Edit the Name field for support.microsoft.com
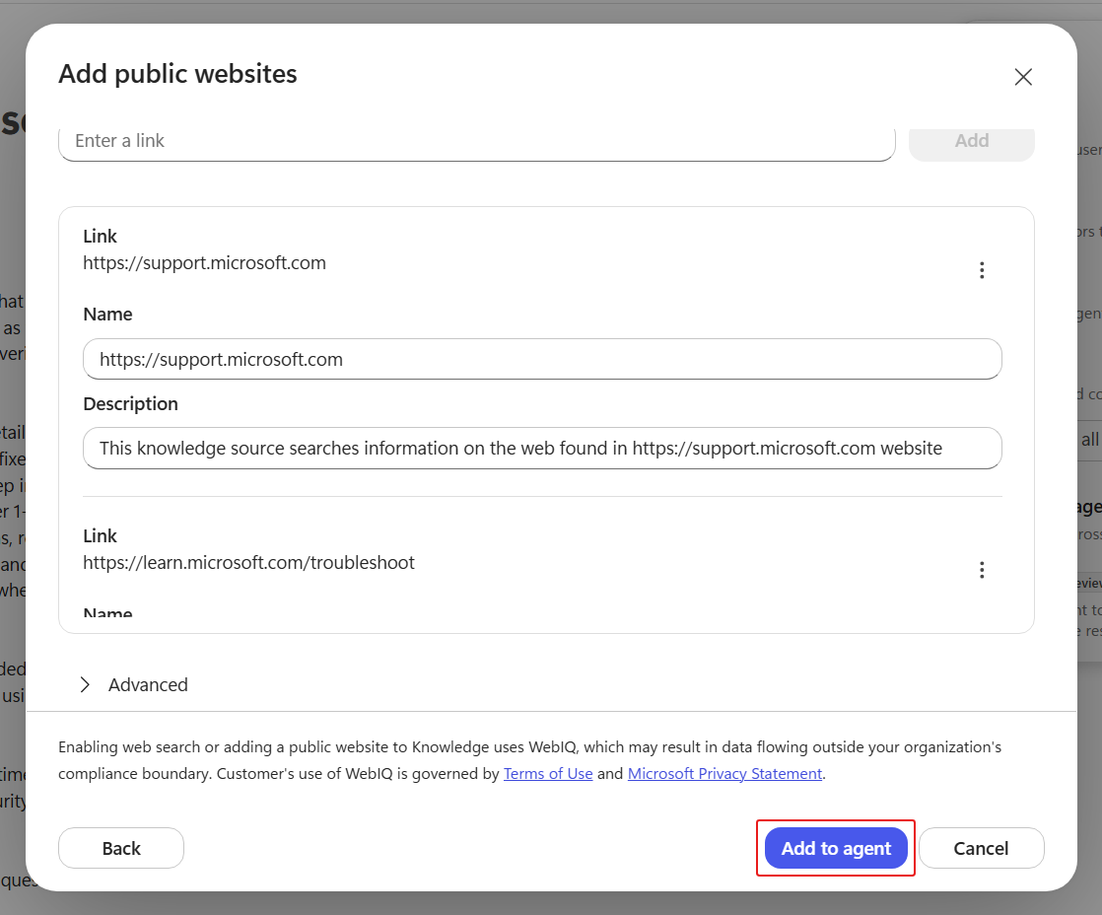Viewport: 1102px width, 915px height. [542, 359]
